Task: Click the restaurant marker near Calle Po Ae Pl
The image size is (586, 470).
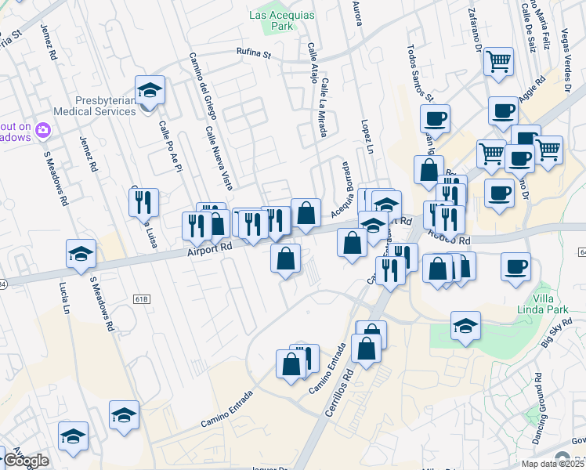Action: point(143,202)
